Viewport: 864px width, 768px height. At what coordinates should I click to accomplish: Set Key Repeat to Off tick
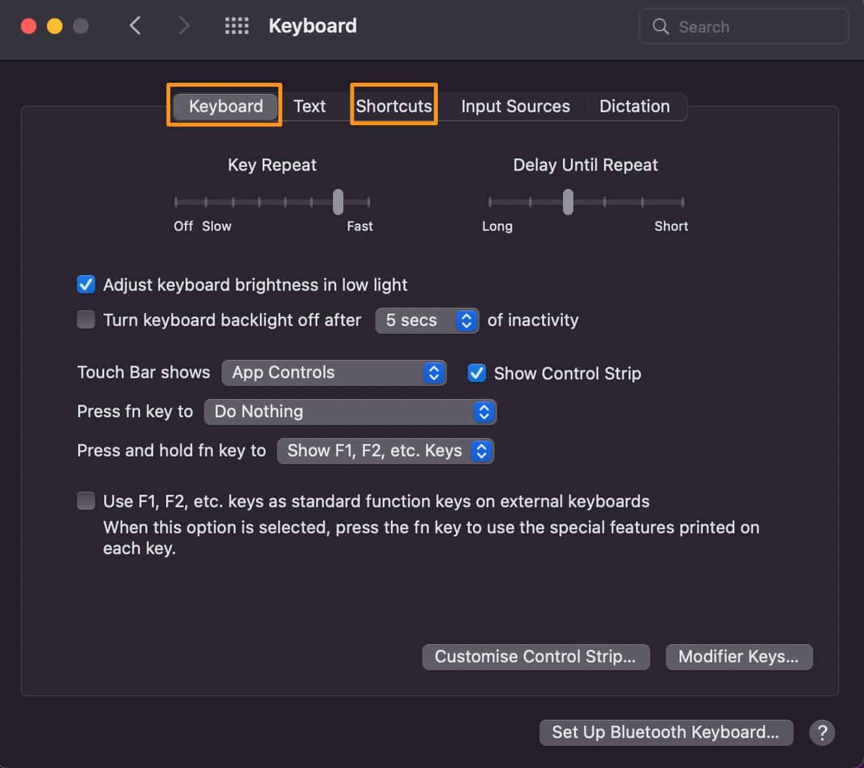(x=176, y=202)
